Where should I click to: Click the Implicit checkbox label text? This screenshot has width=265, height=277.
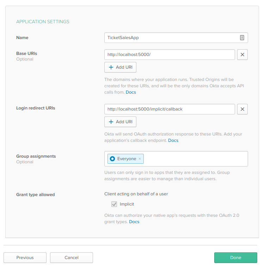(127, 204)
